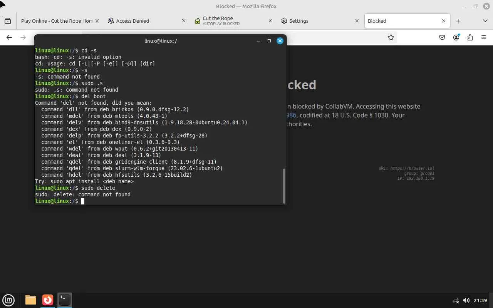493x308 pixels.
Task: Close the Access Denied tab
Action: (184, 21)
